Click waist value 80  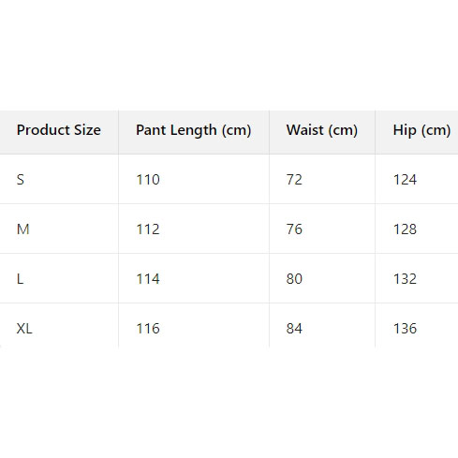coord(294,279)
